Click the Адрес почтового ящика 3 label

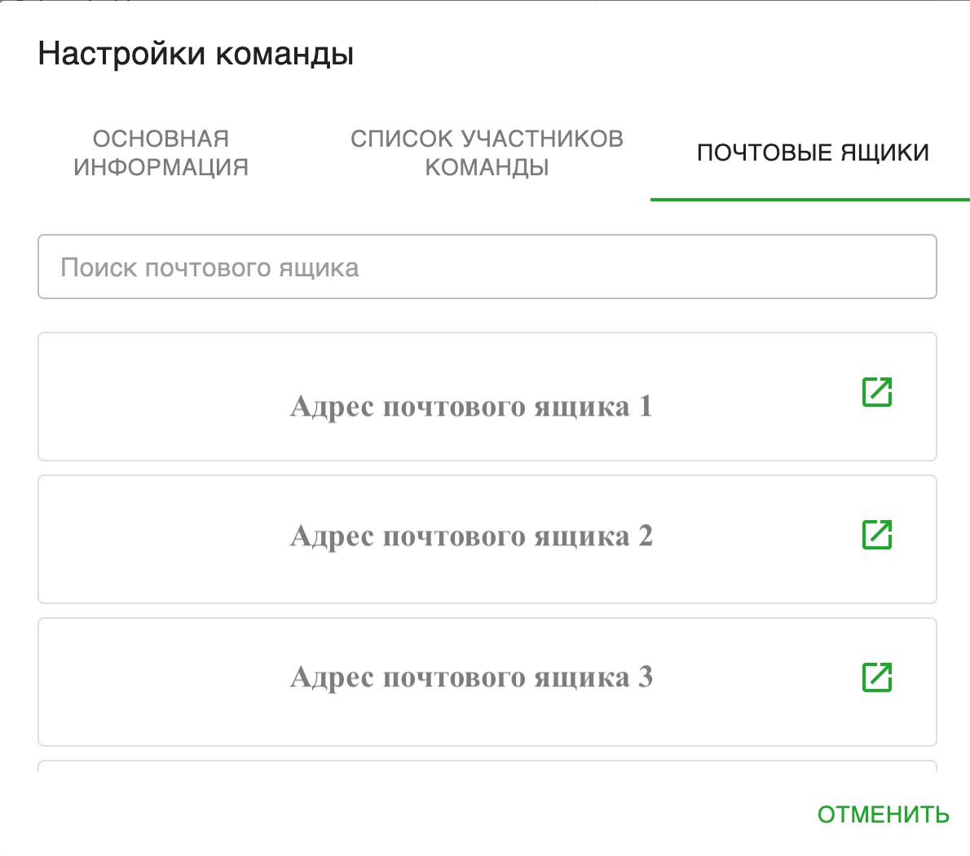[471, 677]
